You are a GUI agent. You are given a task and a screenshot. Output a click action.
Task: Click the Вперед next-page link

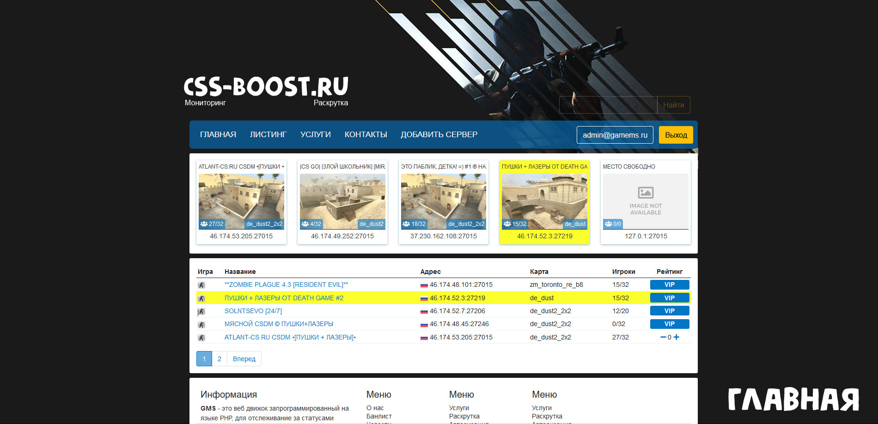[244, 359]
